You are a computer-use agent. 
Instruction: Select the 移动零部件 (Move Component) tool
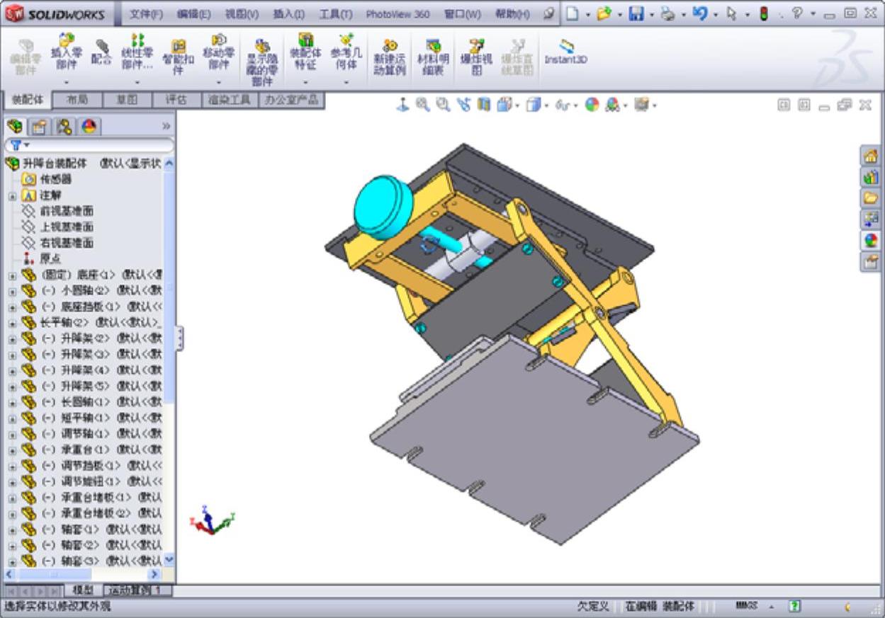(218, 52)
